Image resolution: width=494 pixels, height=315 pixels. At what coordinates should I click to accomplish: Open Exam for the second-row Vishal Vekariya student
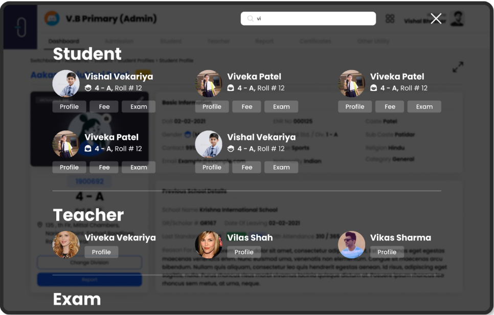click(x=281, y=167)
